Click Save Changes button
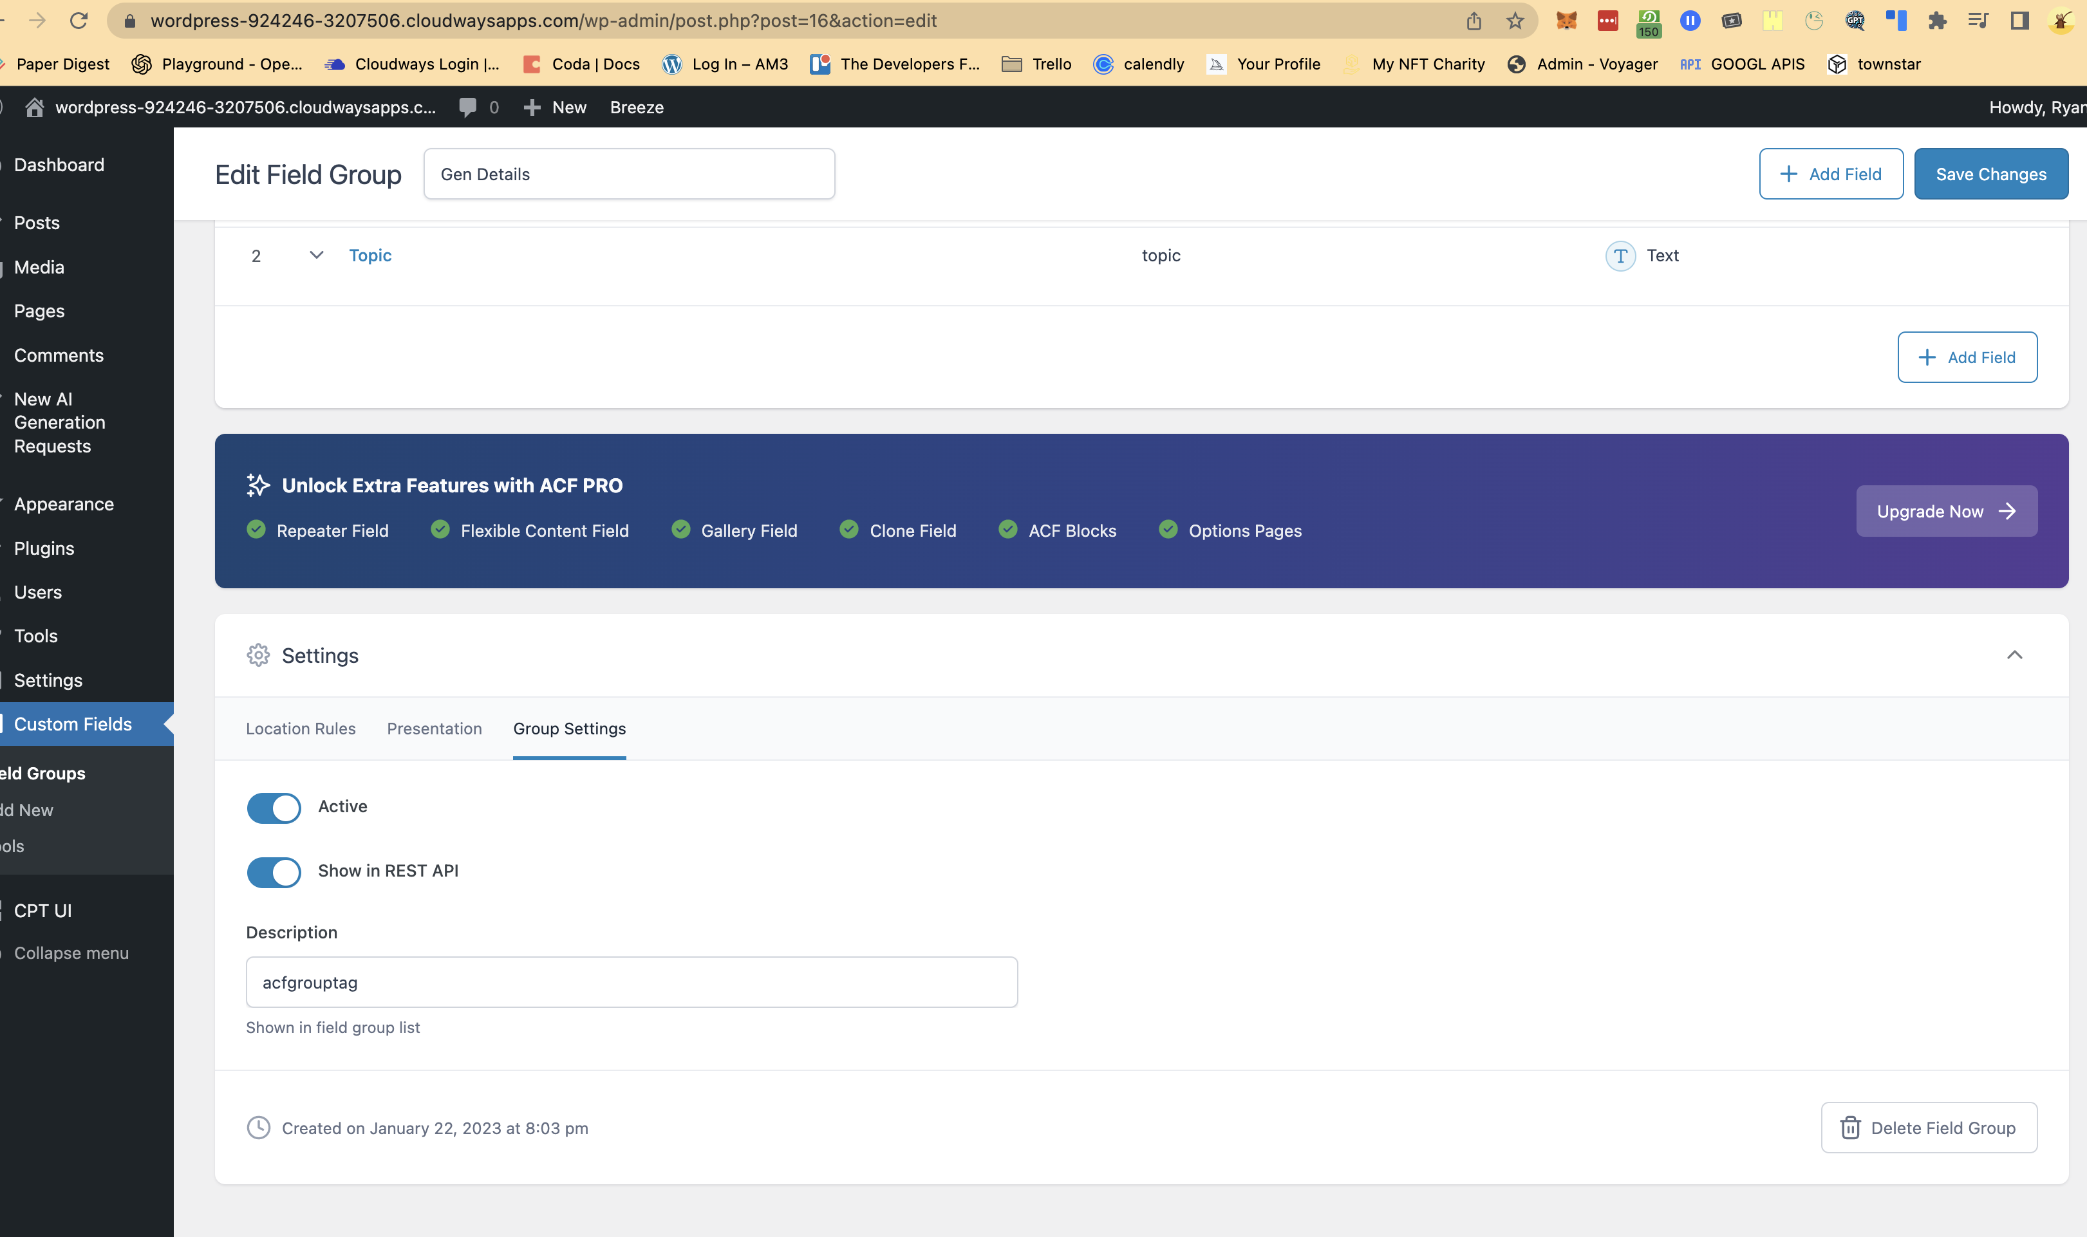This screenshot has width=2087, height=1237. tap(1990, 173)
